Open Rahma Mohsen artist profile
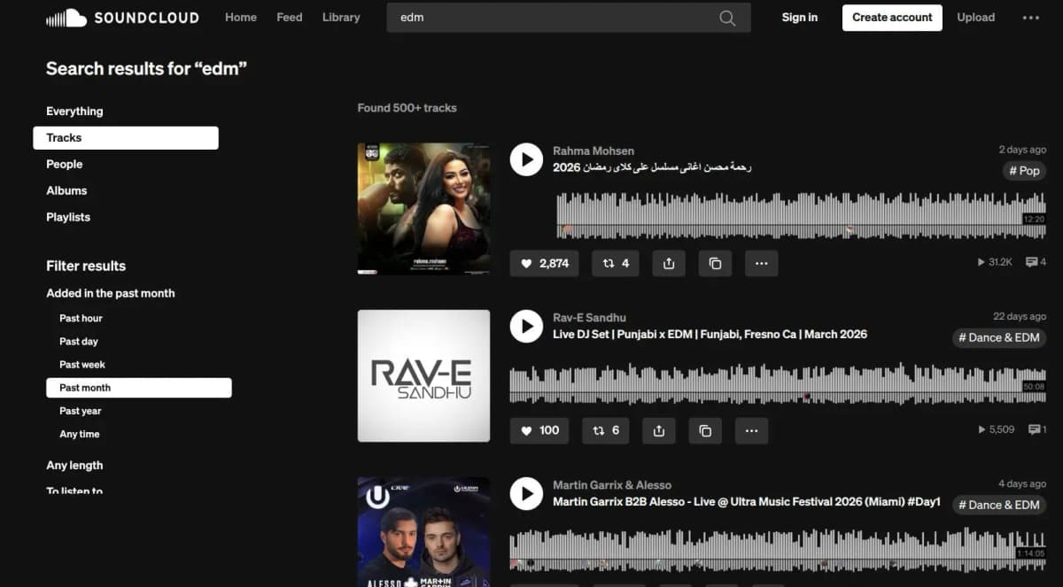 594,151
